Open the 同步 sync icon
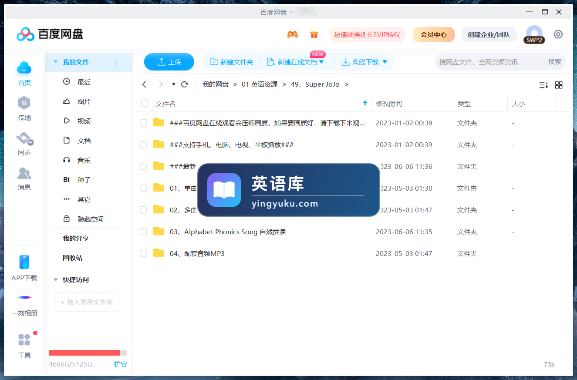The image size is (577, 380). point(24,139)
